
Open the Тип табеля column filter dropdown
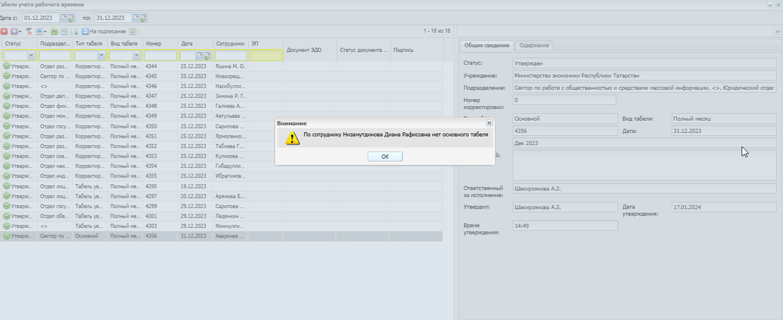101,55
